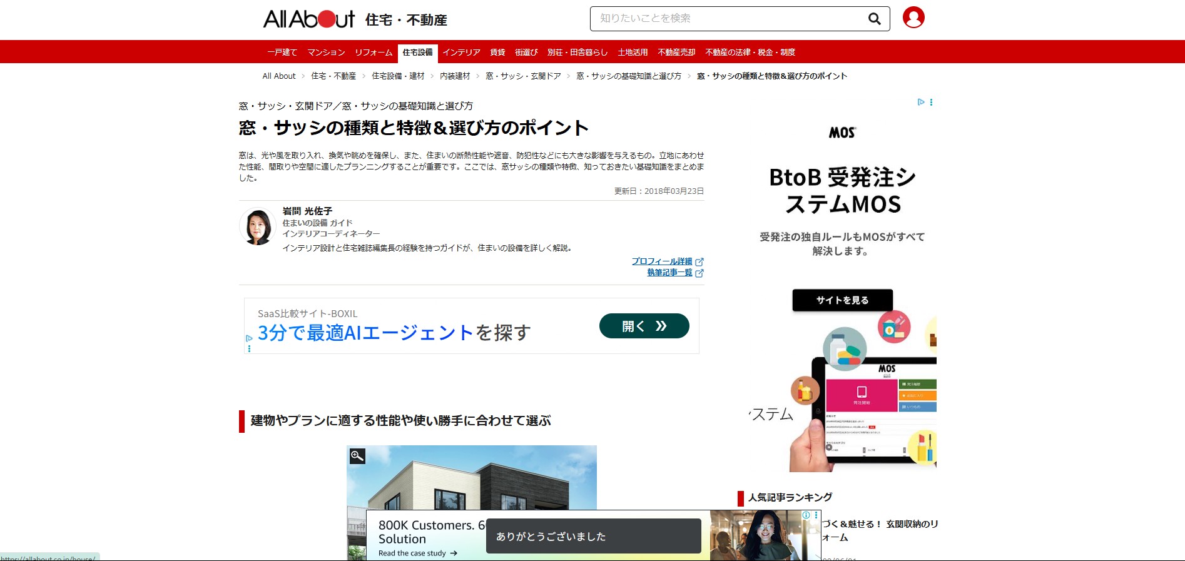Click the 内装建材 breadcrumb link
This screenshot has height=561, width=1185.
[455, 76]
